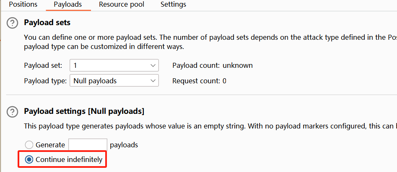The height and width of the screenshot is (172, 397).
Task: Open the Payload type Null payloads dropdown
Action: pyautogui.click(x=114, y=81)
